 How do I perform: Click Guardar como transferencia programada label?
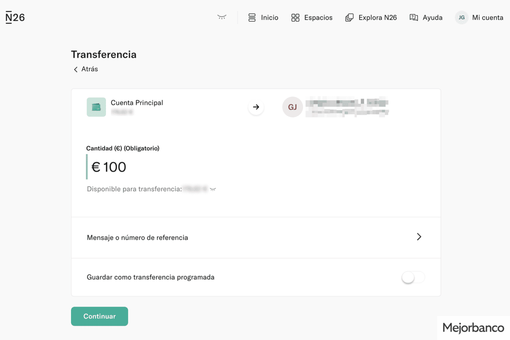tap(150, 277)
